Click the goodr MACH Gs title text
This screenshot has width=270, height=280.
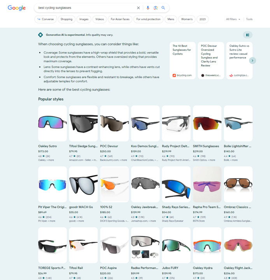coord(81,207)
